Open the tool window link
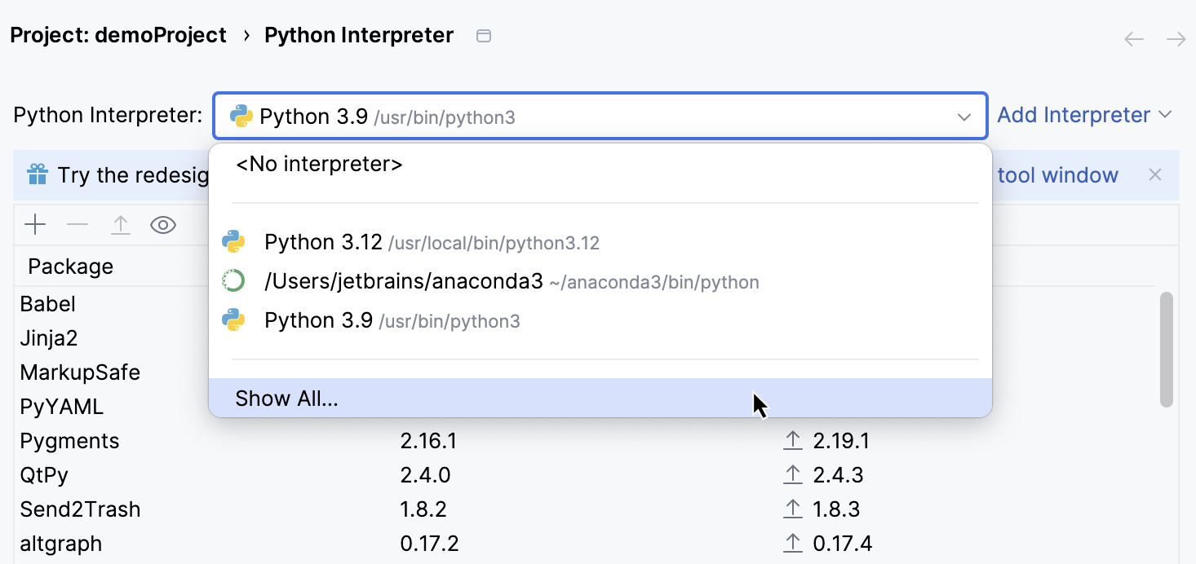This screenshot has height=564, width=1196. coord(1057,174)
